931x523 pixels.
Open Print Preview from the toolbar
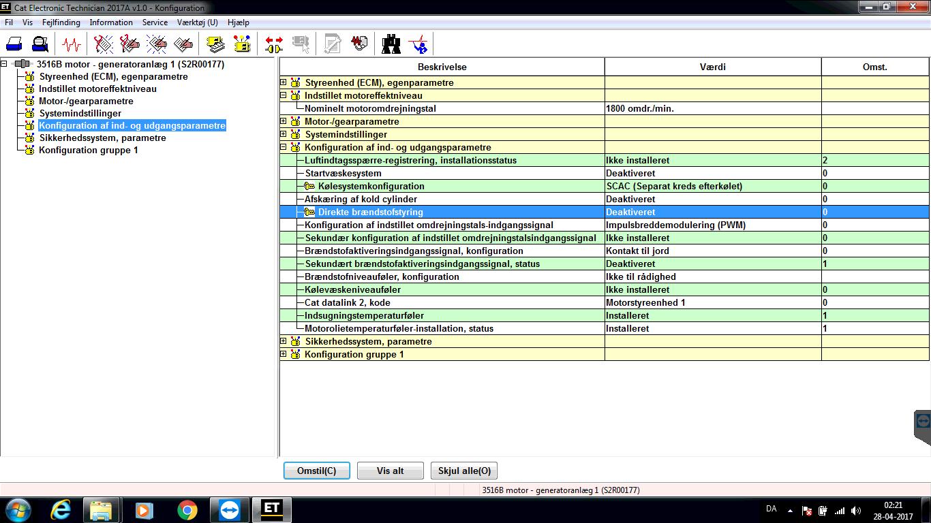[x=40, y=44]
